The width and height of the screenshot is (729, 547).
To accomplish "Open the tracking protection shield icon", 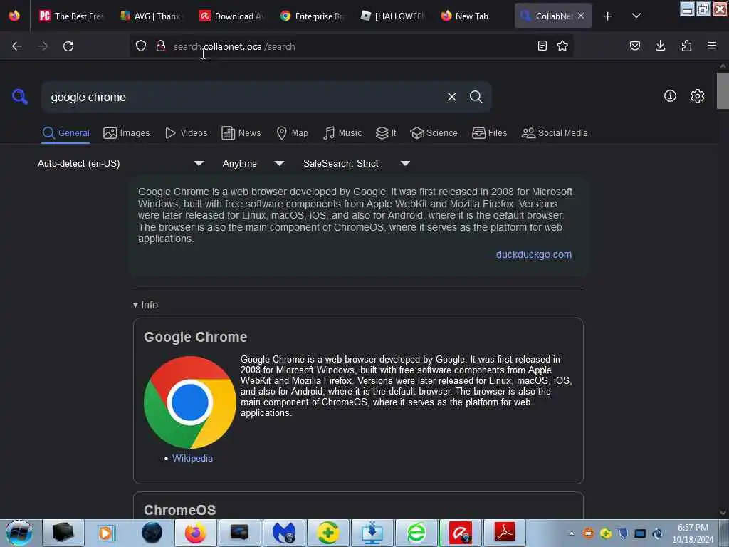I will click(141, 46).
